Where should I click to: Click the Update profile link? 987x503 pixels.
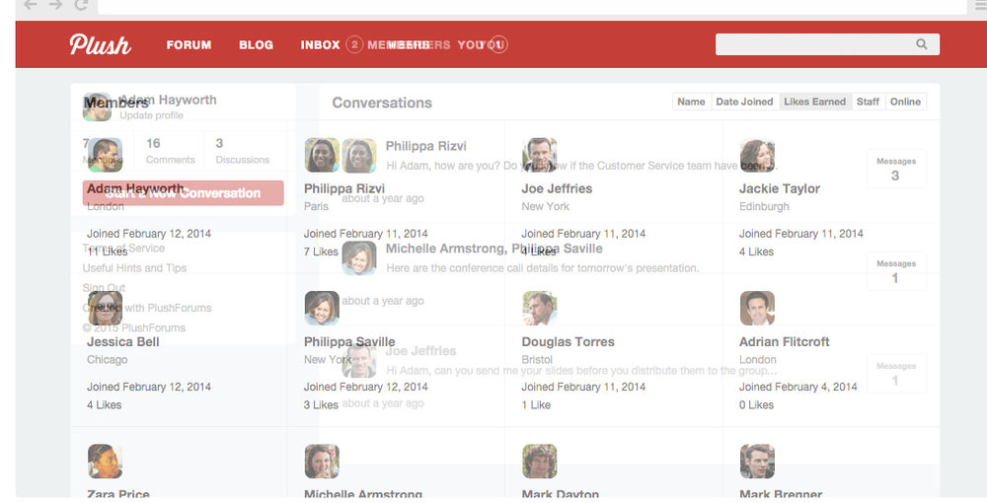coord(152,115)
